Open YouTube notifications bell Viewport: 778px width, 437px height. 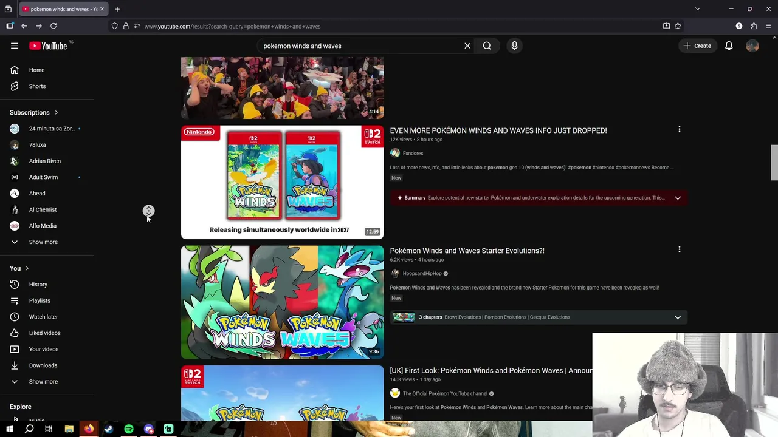tap(729, 46)
